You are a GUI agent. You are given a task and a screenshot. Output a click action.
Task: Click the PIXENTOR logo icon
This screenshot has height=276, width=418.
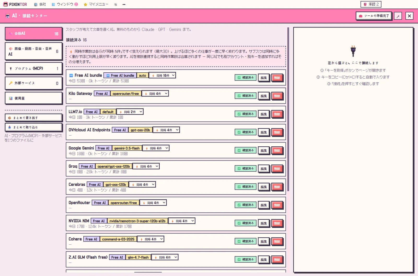5,4
